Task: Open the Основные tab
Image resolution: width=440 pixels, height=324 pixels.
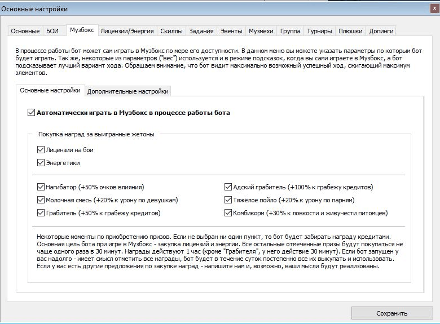Action: [25, 31]
